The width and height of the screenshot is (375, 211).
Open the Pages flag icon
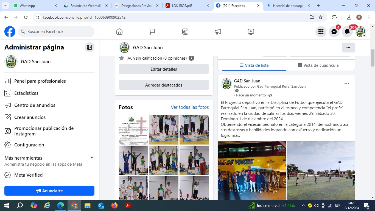[152, 32]
